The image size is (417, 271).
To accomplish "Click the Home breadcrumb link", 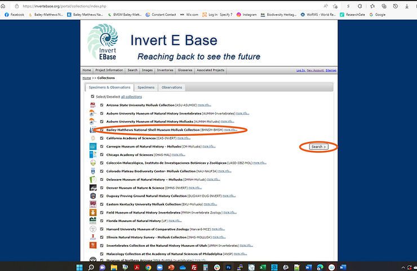I will click(x=87, y=78).
